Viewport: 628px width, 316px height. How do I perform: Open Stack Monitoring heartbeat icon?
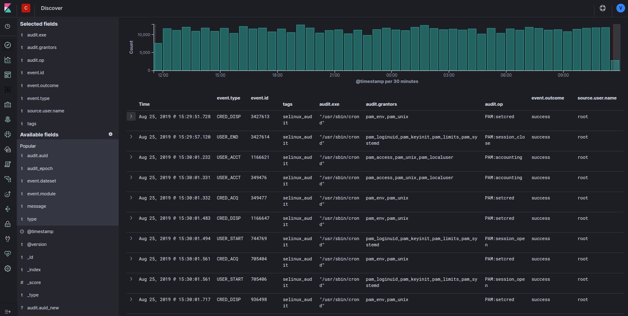coord(7,253)
